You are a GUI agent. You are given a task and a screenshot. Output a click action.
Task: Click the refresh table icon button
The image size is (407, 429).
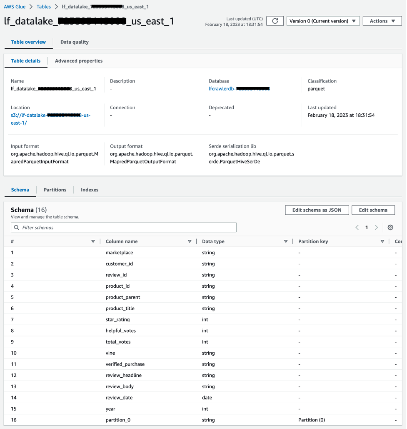click(275, 21)
